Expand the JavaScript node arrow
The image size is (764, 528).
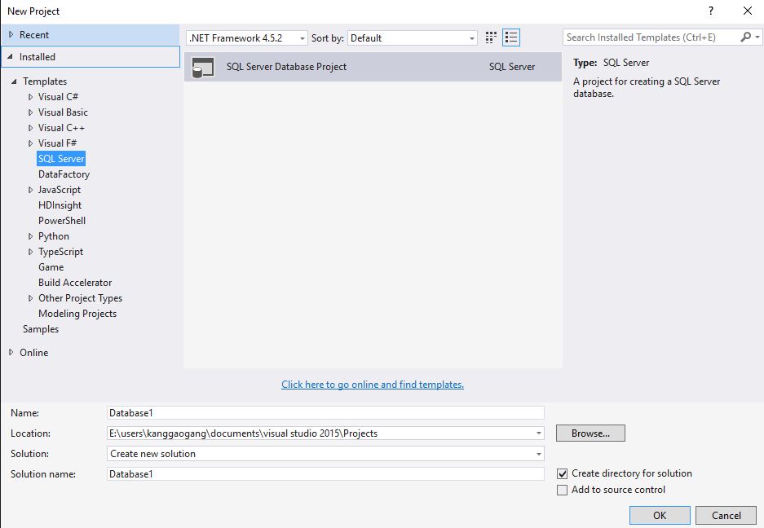(30, 190)
